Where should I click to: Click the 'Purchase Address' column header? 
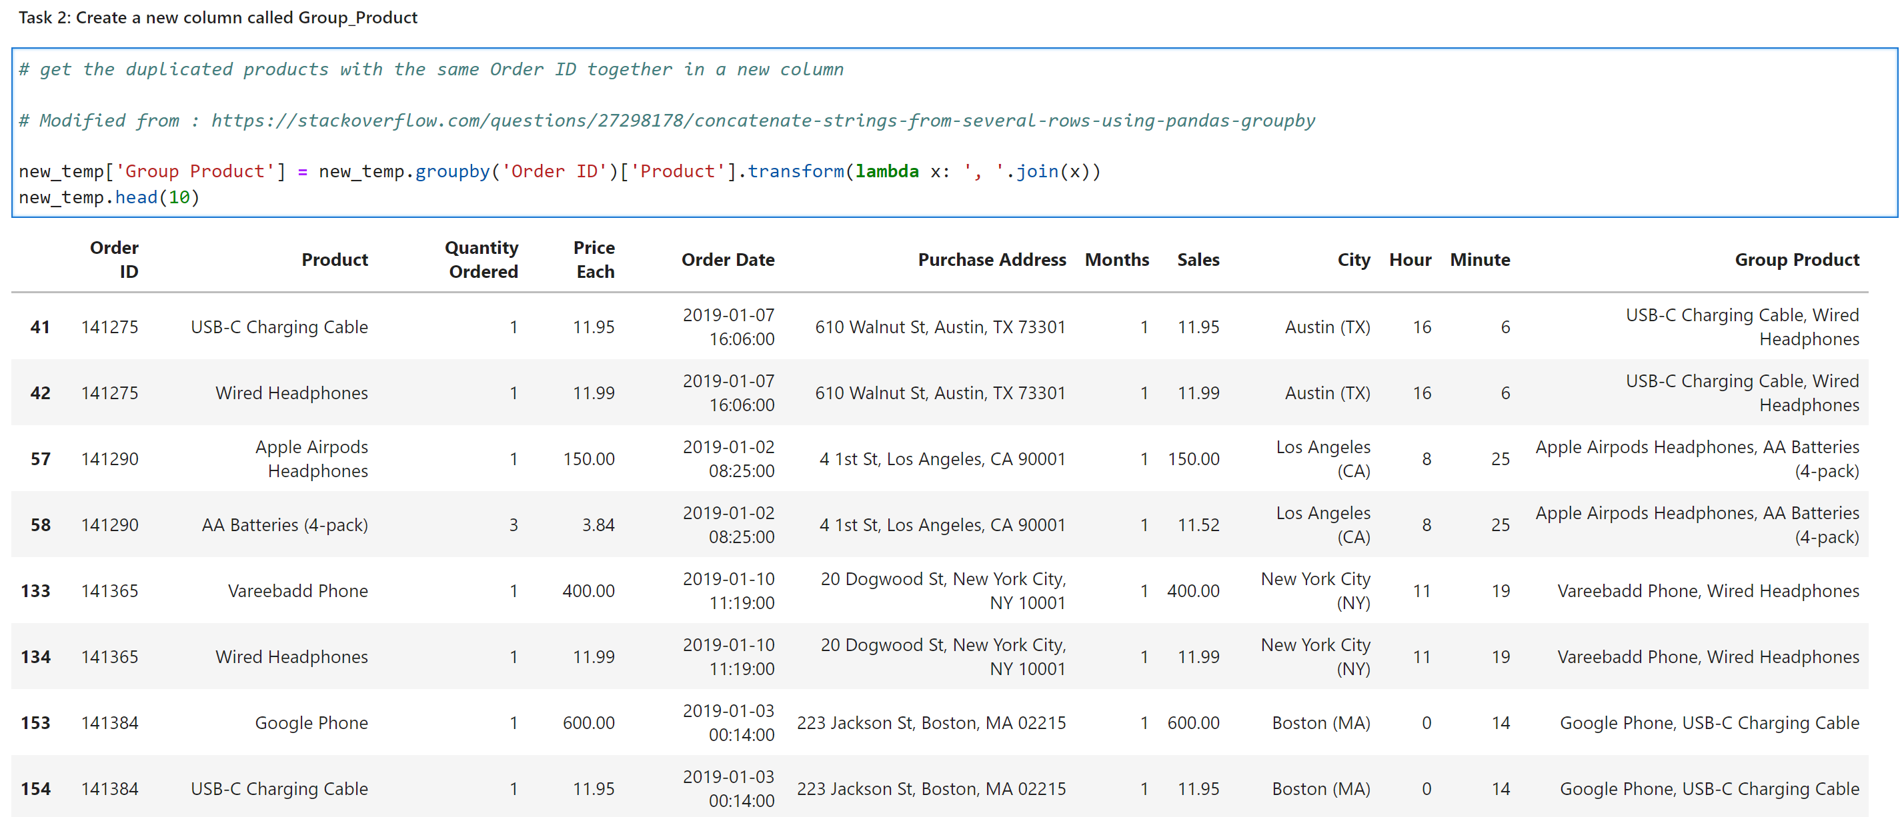click(992, 259)
